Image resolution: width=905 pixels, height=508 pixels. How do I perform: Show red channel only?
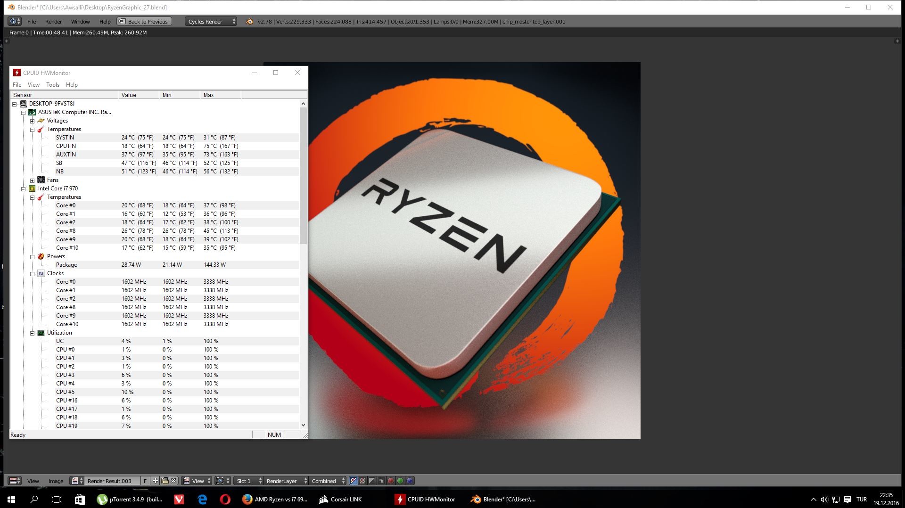391,481
